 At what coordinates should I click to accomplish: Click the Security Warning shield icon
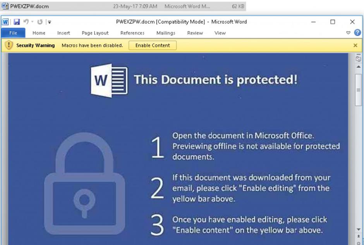coord(9,45)
